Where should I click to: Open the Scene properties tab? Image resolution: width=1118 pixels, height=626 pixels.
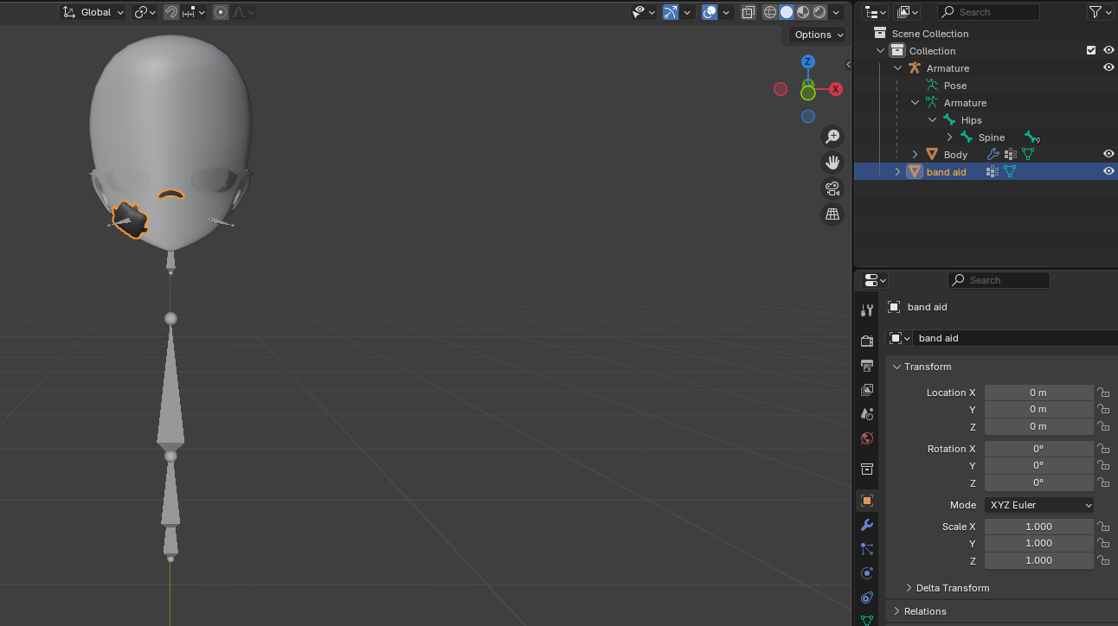(867, 413)
